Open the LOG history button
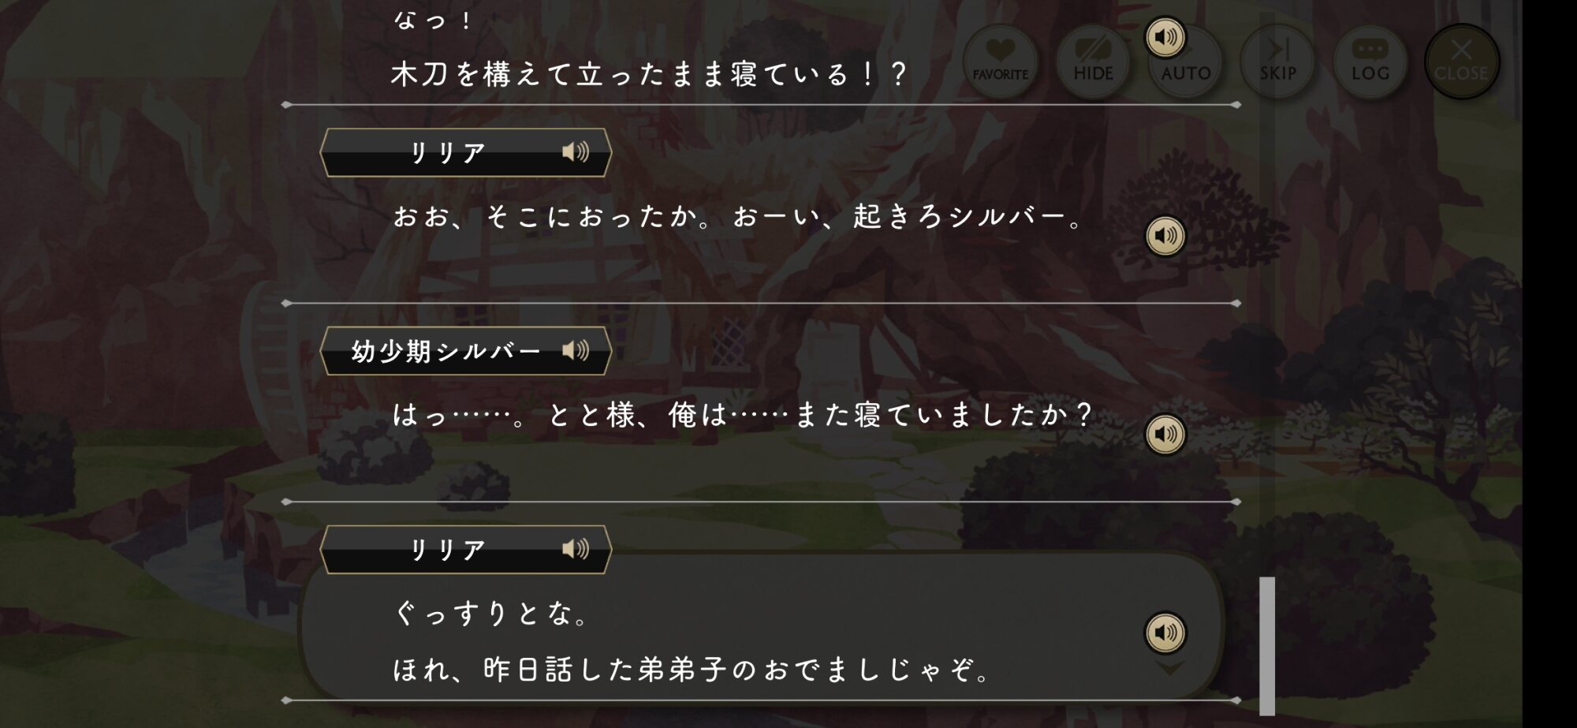 click(1370, 62)
